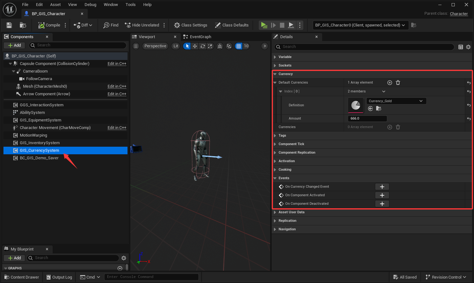Select the AbilitySystem component
The height and width of the screenshot is (283, 474).
(32, 112)
